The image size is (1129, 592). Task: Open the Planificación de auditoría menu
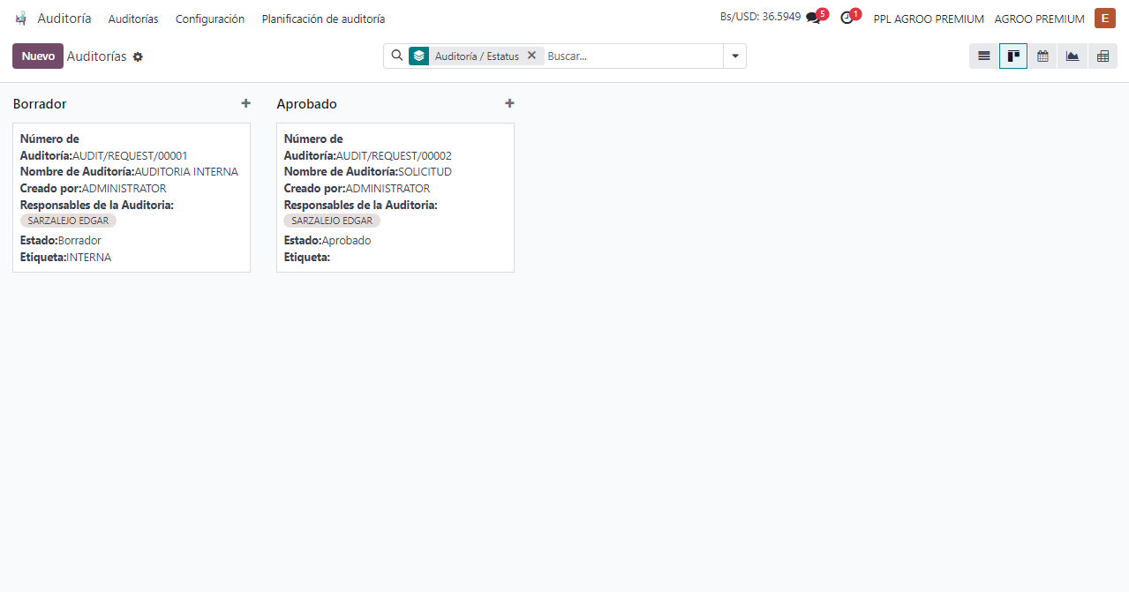(x=323, y=19)
